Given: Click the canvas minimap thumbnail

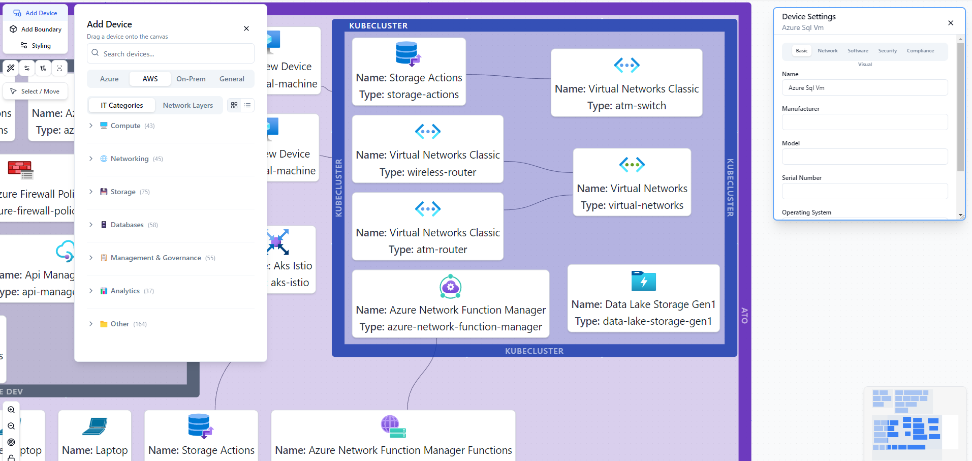Looking at the screenshot, I should 915,423.
